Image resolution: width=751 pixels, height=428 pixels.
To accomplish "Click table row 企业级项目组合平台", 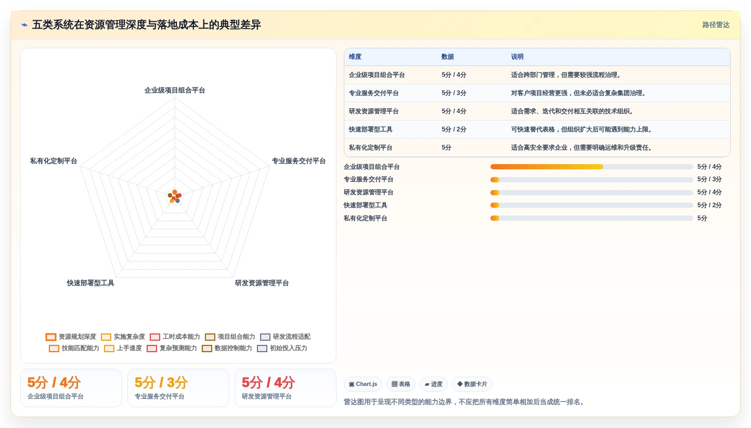I will tap(537, 75).
